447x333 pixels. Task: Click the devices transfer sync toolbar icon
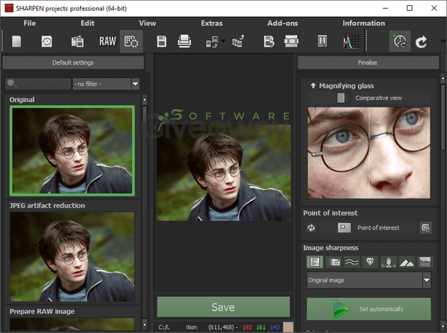[x=212, y=42]
